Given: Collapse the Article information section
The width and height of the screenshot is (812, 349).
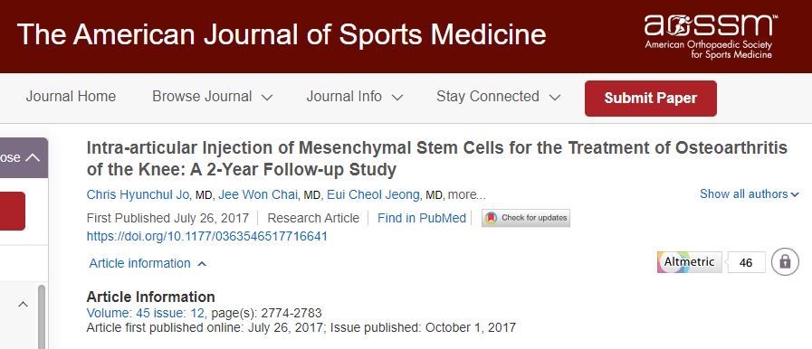Looking at the screenshot, I should [x=148, y=263].
